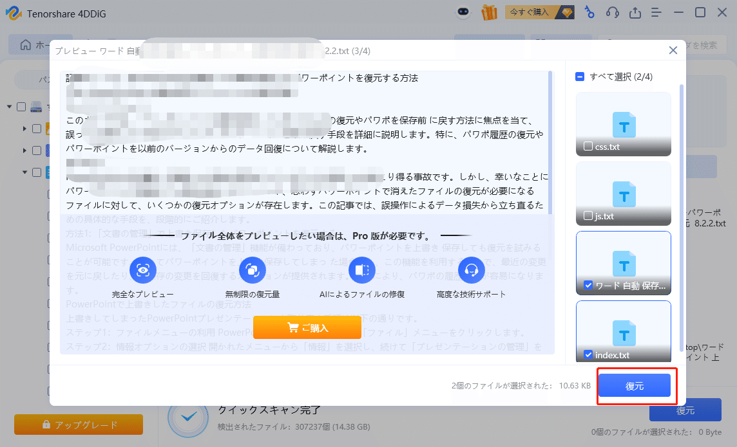The width and height of the screenshot is (737, 447).
Task: Open the headphones support icon
Action: click(613, 12)
